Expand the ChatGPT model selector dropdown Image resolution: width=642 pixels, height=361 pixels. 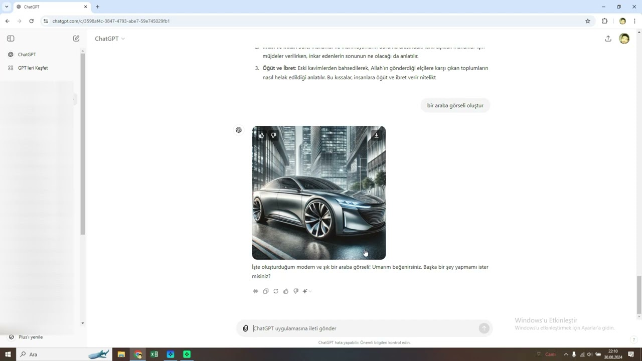point(110,39)
